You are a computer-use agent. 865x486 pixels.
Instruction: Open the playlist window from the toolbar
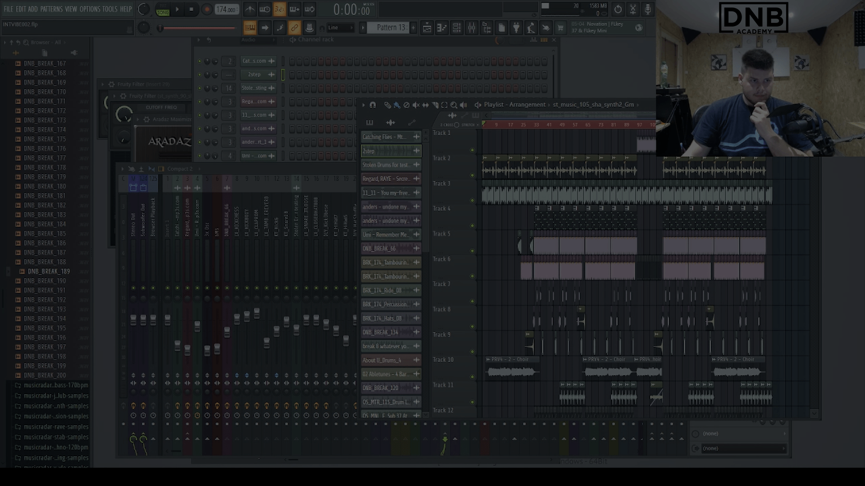coord(427,28)
